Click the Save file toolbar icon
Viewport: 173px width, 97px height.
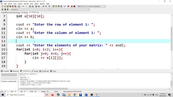coord(8,6)
